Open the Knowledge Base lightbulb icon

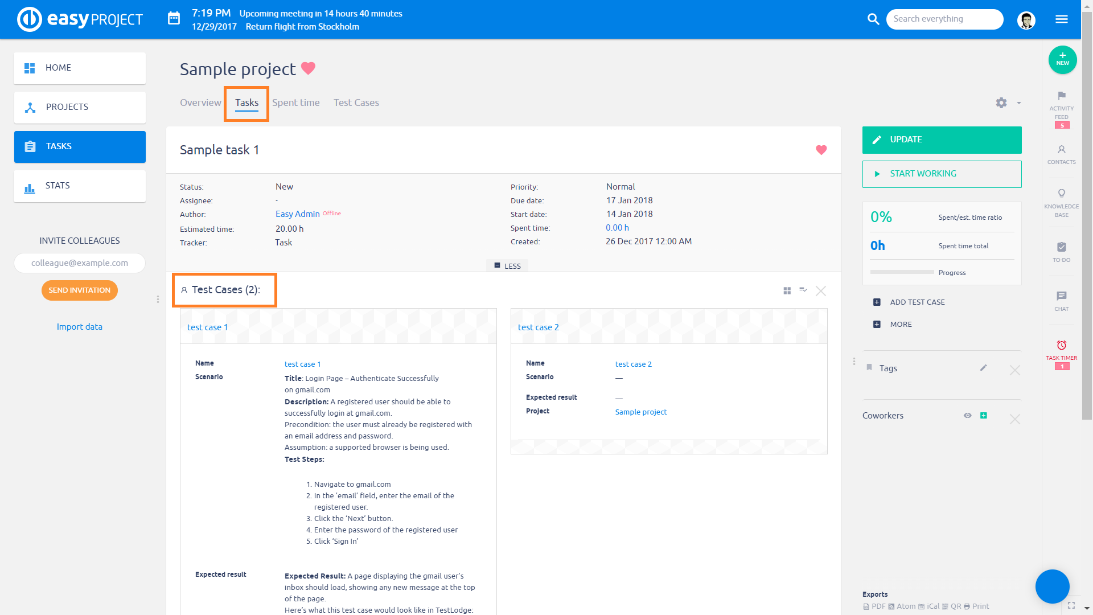(1061, 194)
